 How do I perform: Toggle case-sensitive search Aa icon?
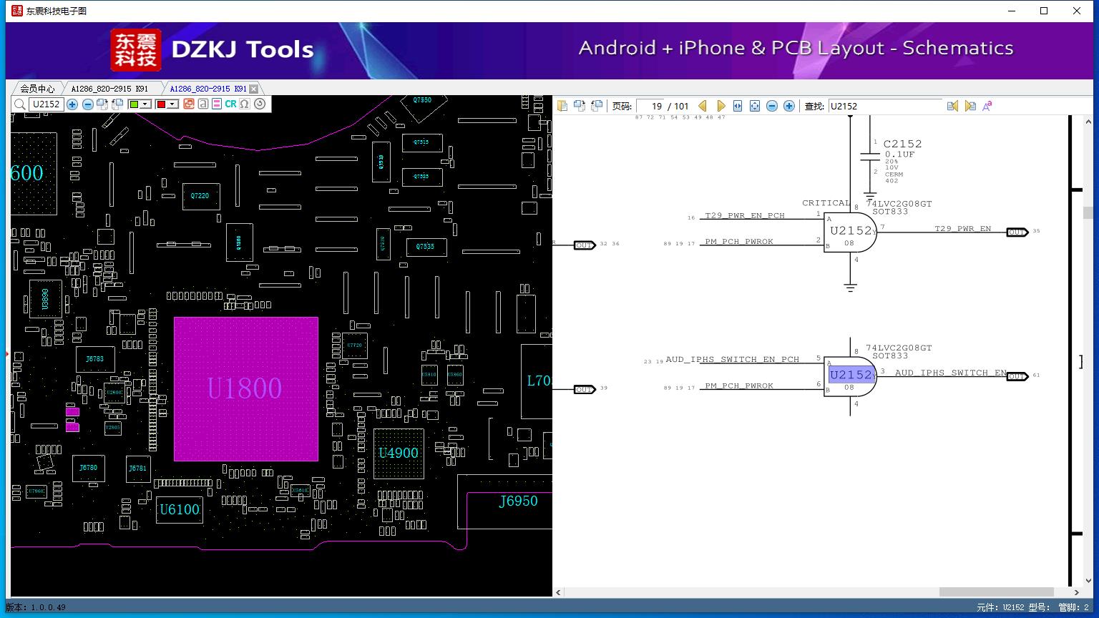[x=987, y=106]
